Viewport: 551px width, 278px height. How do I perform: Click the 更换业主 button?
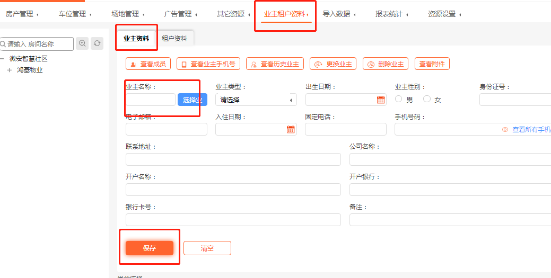333,64
